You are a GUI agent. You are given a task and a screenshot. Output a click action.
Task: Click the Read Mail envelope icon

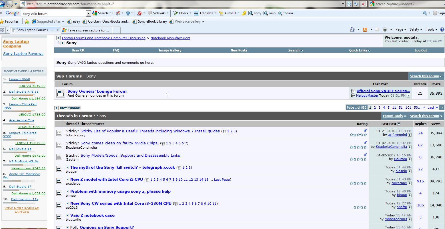tap(377, 29)
